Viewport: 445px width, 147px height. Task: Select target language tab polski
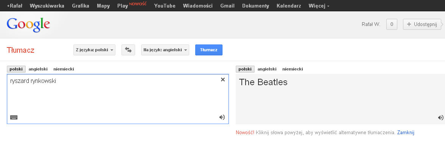pos(245,69)
